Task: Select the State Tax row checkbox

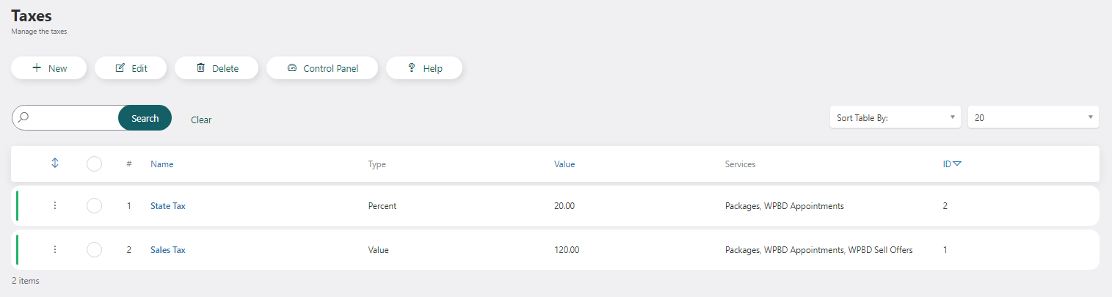Action: [x=94, y=206]
